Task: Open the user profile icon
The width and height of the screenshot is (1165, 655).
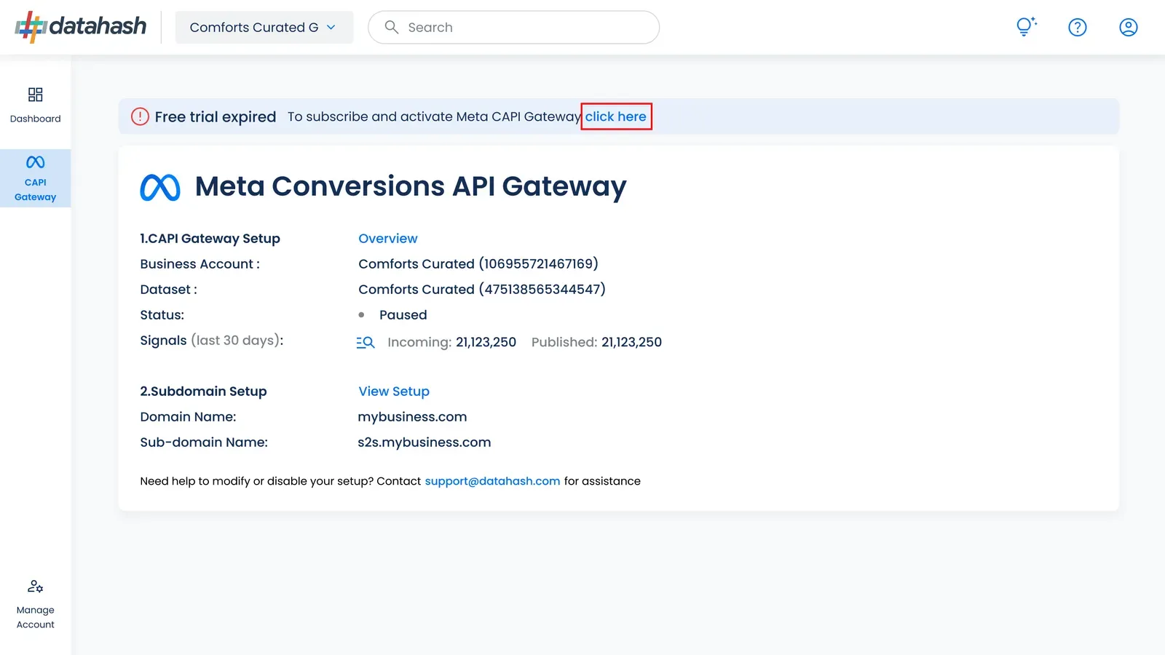Action: [x=1128, y=27]
